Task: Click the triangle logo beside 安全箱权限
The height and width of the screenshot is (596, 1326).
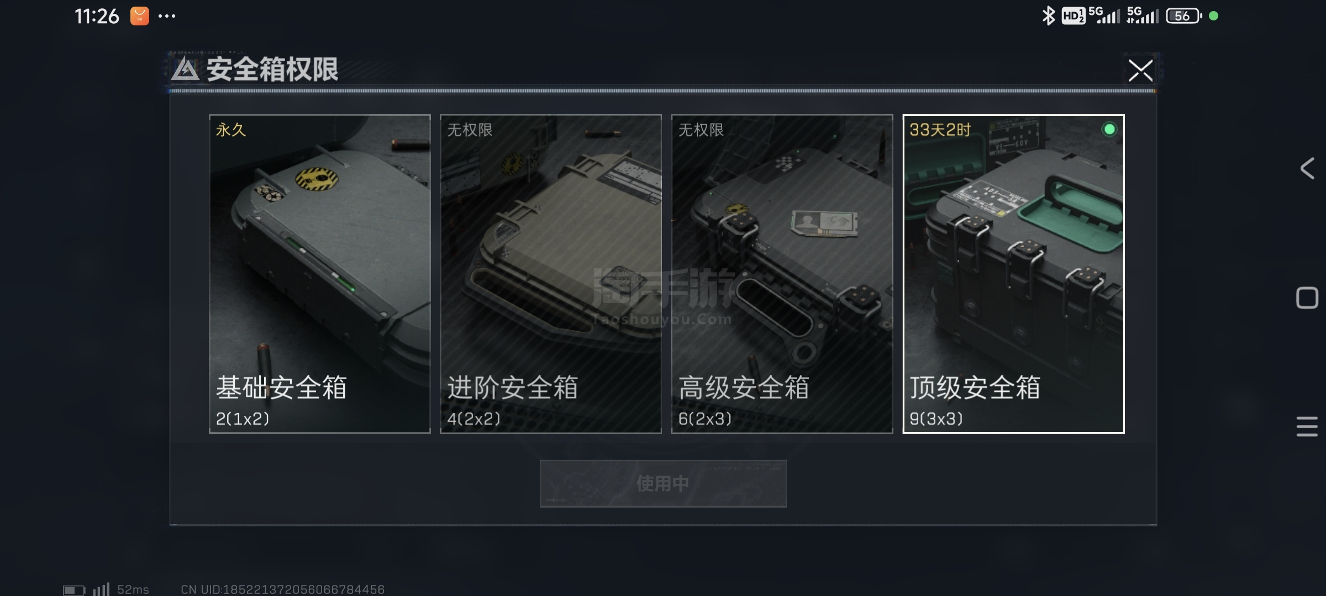Action: 185,70
